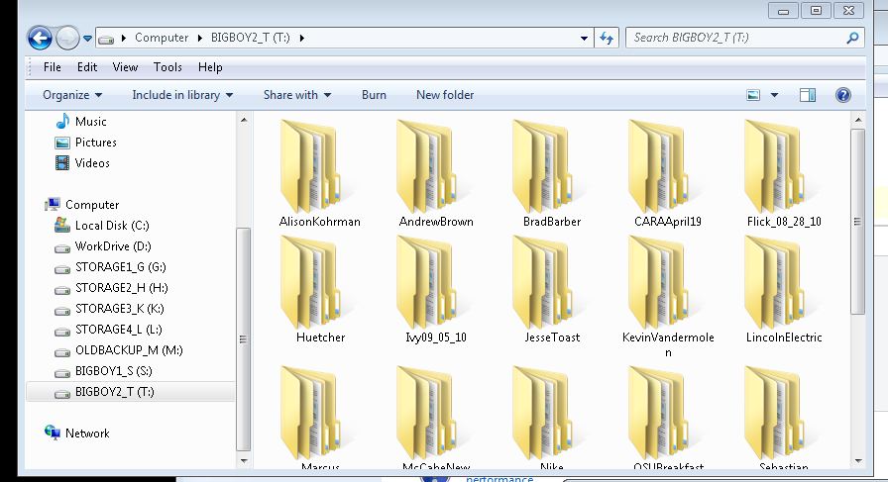Click the Burn button
Viewport: 888px width, 482px height.
click(374, 95)
